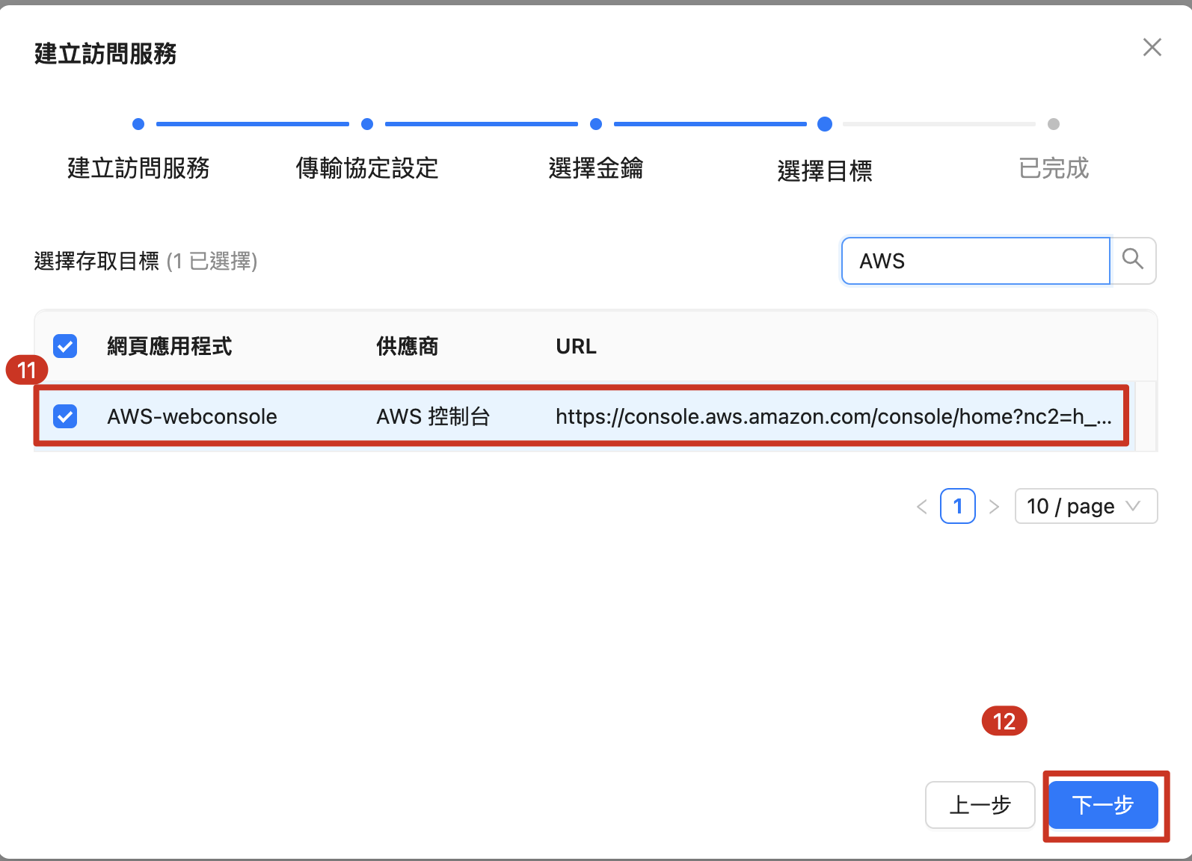Click the search magnifier icon
This screenshot has width=1192, height=861.
point(1133,260)
